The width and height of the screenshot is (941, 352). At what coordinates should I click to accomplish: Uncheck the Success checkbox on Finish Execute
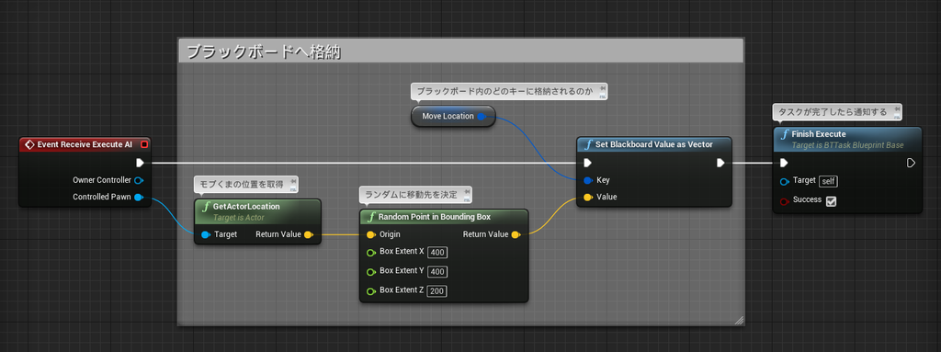coord(831,201)
